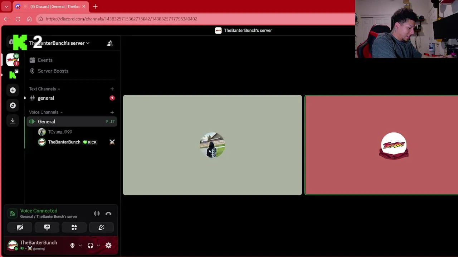
Task: Select the green K server icon
Action: click(x=13, y=75)
